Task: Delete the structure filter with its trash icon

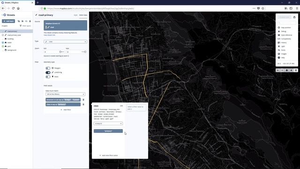Action: [83, 100]
